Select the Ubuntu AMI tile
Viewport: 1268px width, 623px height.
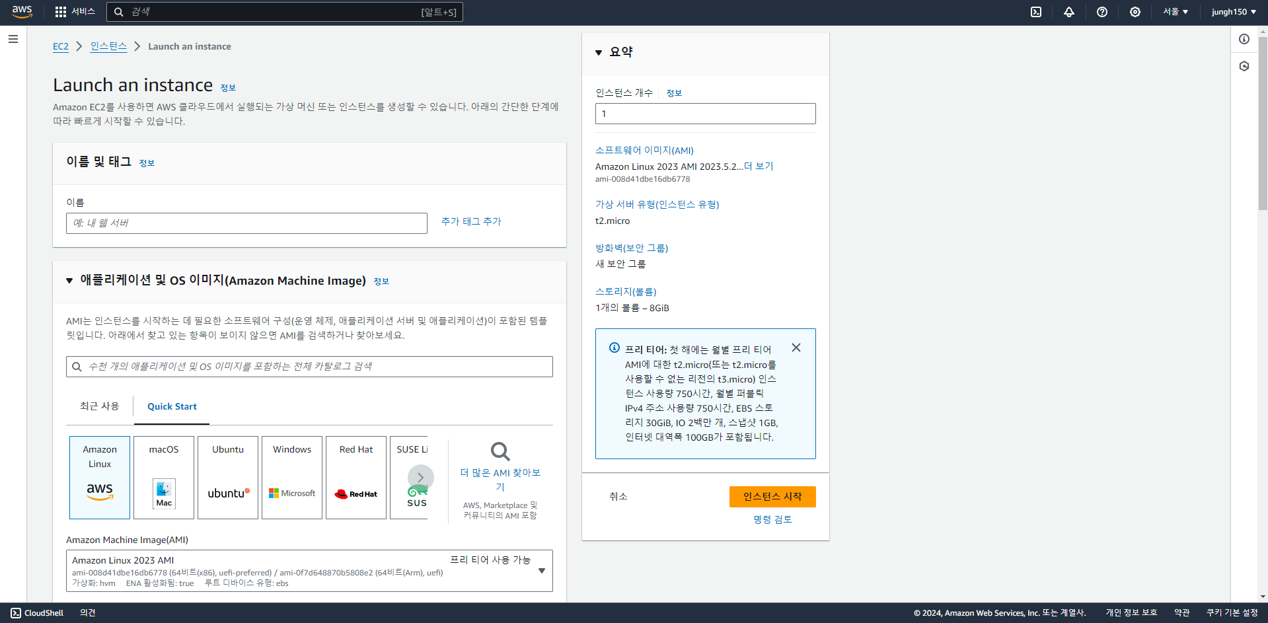tap(228, 478)
